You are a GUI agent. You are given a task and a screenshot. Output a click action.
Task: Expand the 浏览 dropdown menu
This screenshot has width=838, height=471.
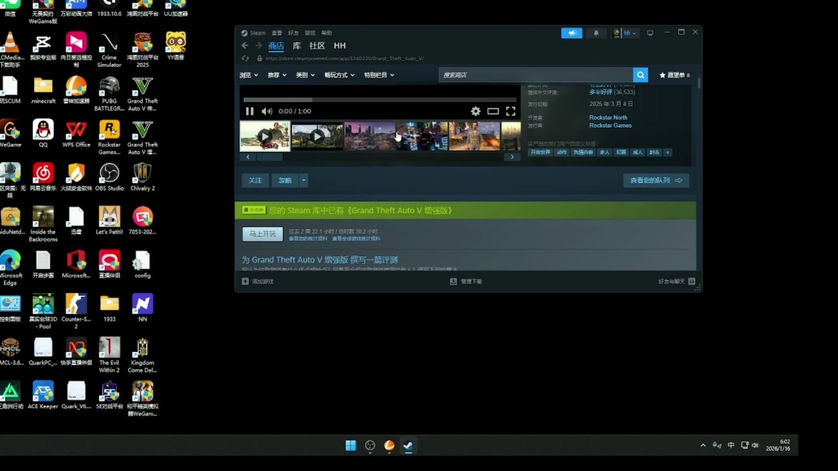pyautogui.click(x=249, y=75)
